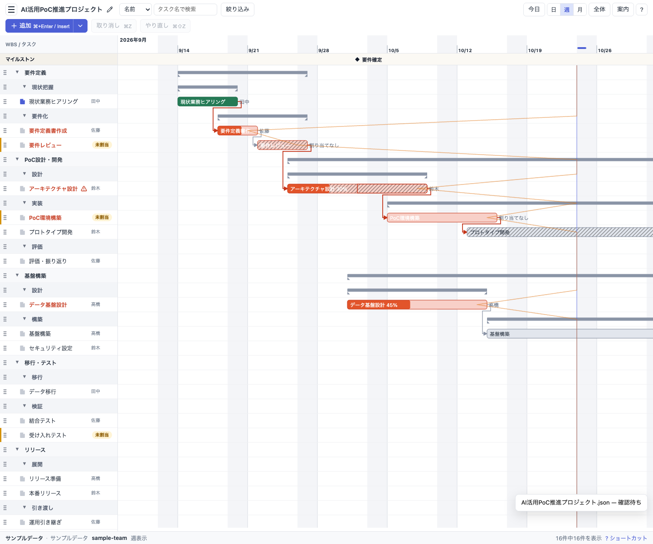Click the file icon beside プロトタイプ開発
The height and width of the screenshot is (544, 653).
coord(22,232)
